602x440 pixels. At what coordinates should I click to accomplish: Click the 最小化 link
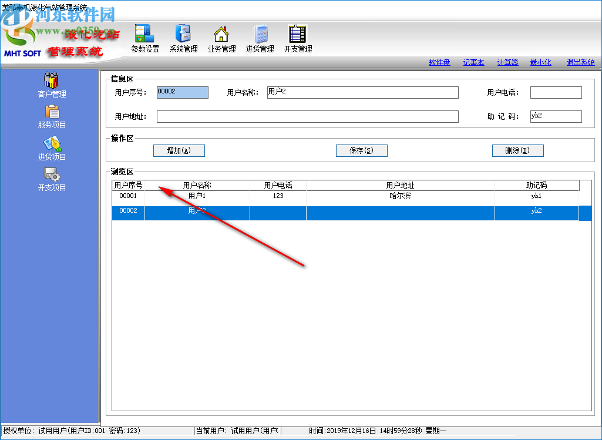coord(540,62)
